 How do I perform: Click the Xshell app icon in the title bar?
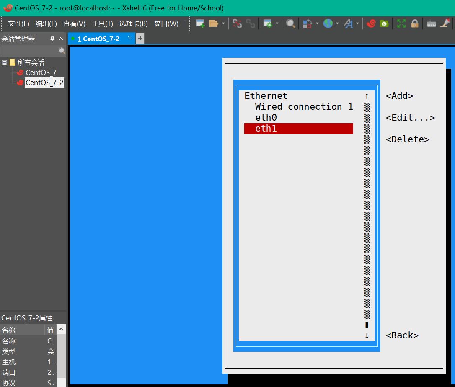click(8, 8)
